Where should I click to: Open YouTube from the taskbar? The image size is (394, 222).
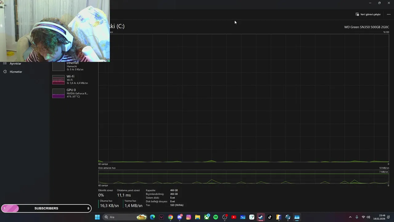point(234,217)
